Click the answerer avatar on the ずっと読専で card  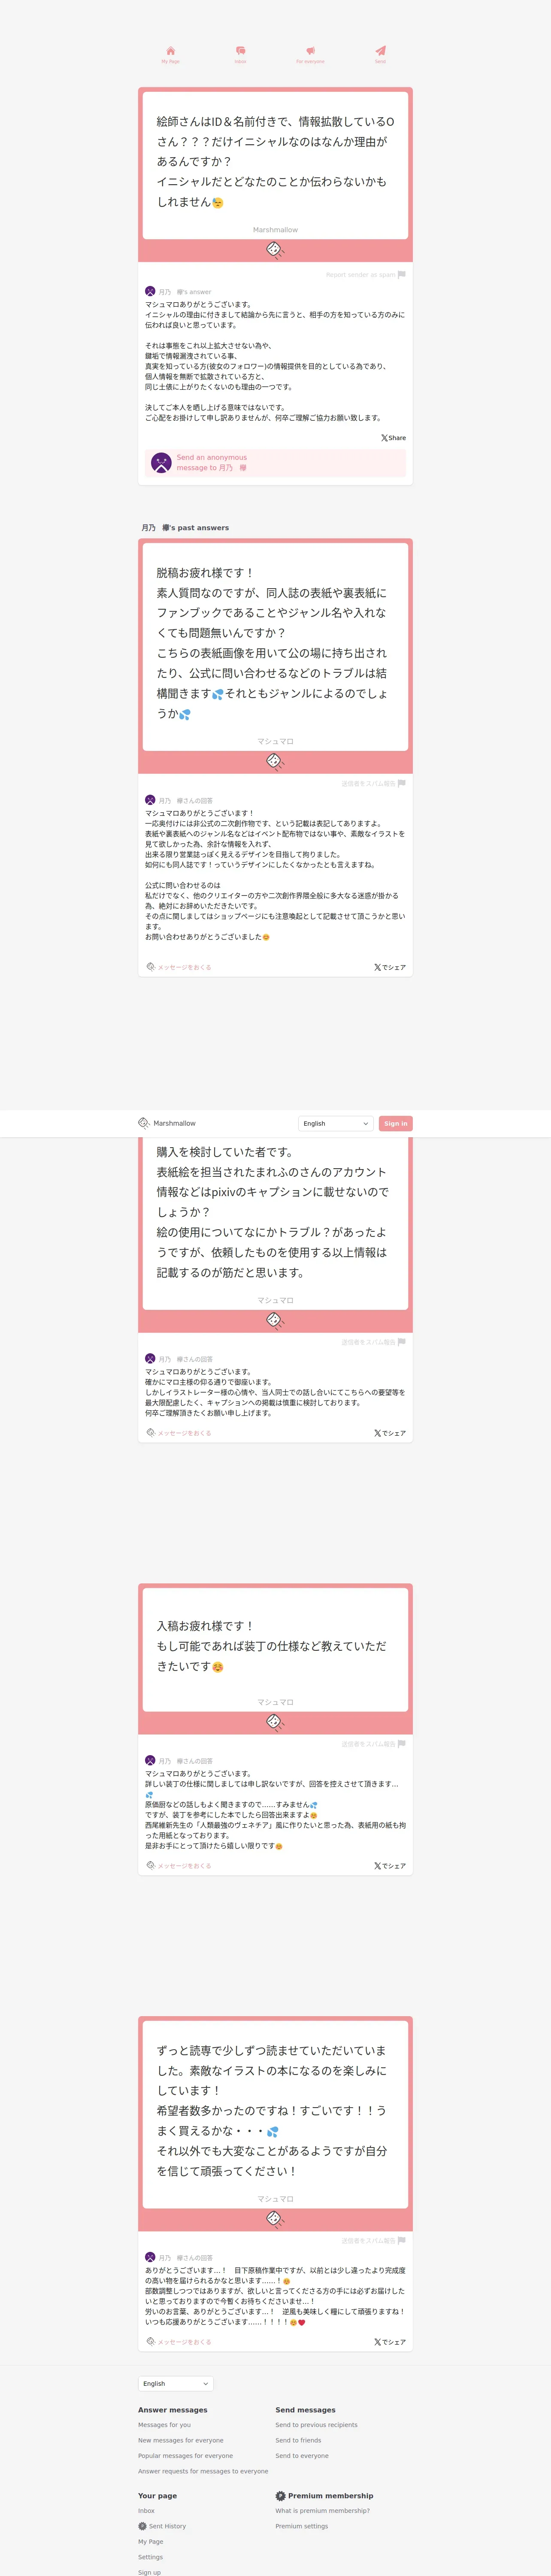coord(150,2257)
